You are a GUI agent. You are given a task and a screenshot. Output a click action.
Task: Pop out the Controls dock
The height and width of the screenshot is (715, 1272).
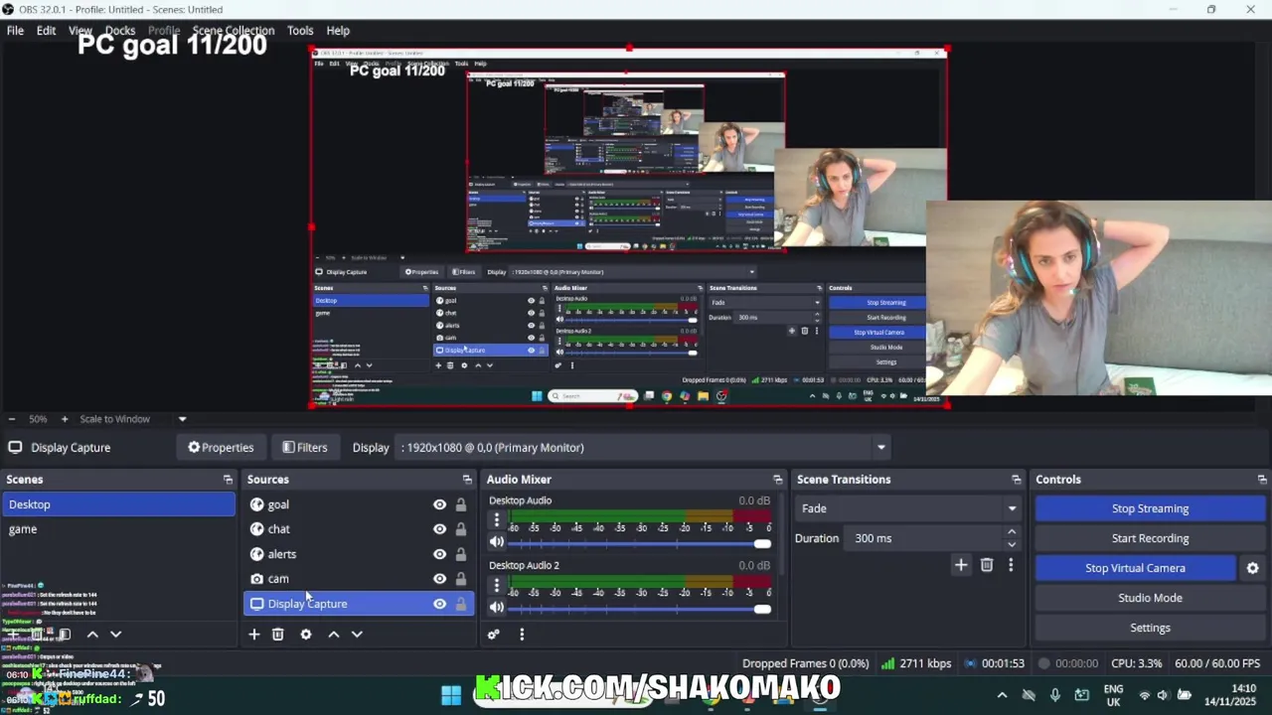(x=1262, y=480)
